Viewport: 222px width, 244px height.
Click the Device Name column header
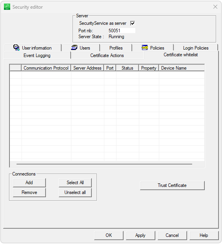[x=182, y=68]
